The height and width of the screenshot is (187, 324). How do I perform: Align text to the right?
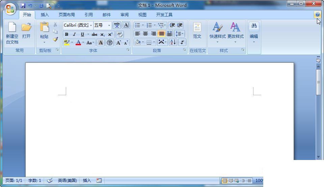tap(153, 34)
